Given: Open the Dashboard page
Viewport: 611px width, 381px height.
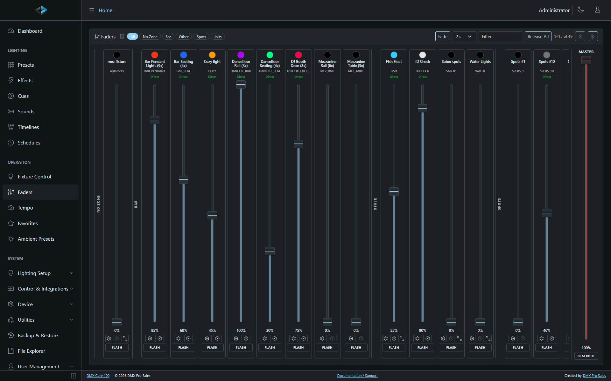Looking at the screenshot, I should tap(40, 31).
